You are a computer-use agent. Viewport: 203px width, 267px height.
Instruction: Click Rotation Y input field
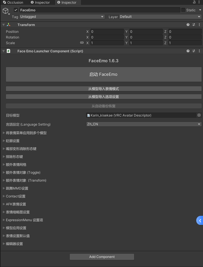point(146,37)
